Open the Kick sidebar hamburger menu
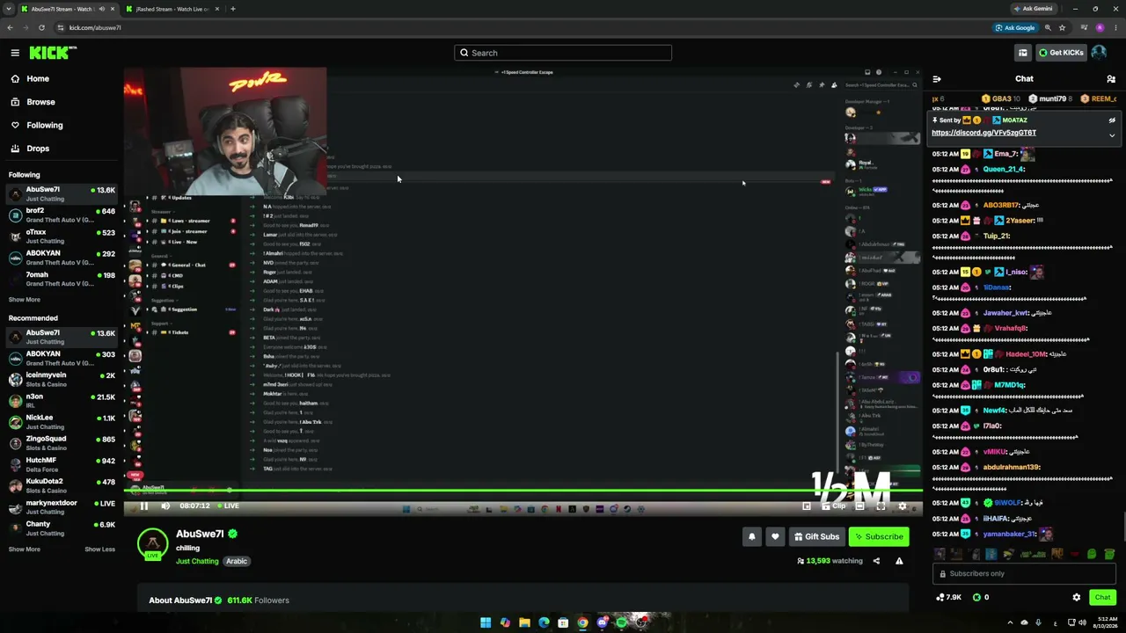Image resolution: width=1126 pixels, height=633 pixels. pos(15,53)
